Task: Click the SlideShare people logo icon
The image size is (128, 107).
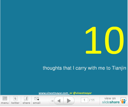Action: 123,101
